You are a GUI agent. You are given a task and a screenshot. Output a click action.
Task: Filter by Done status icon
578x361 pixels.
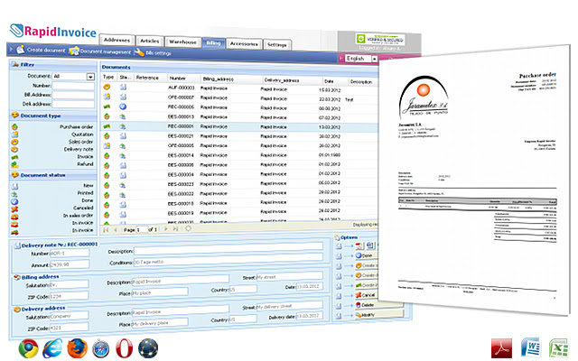point(14,201)
